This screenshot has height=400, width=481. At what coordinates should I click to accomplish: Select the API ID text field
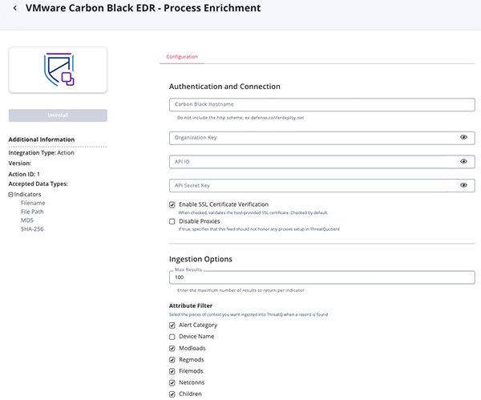click(x=313, y=162)
